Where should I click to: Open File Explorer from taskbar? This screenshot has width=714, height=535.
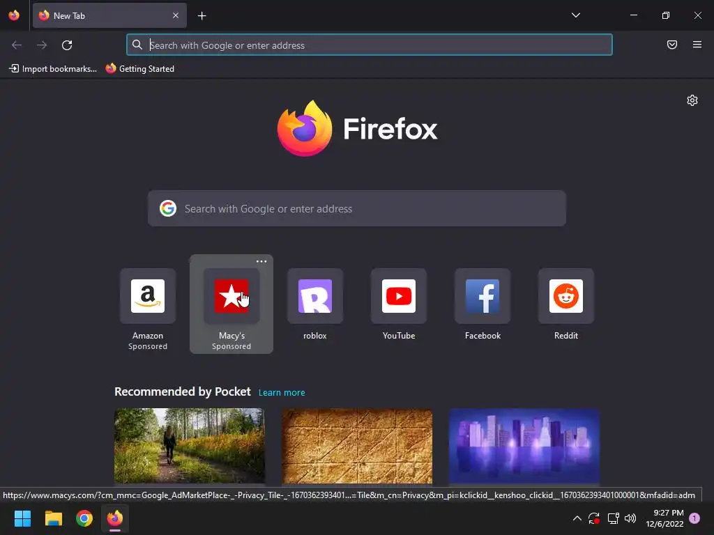[x=53, y=518]
